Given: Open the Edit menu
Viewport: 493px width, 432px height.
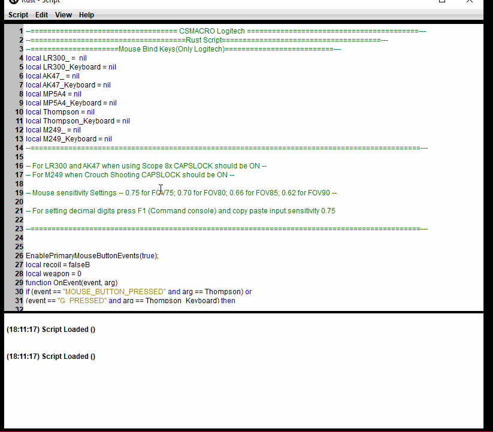Looking at the screenshot, I should click(41, 15).
